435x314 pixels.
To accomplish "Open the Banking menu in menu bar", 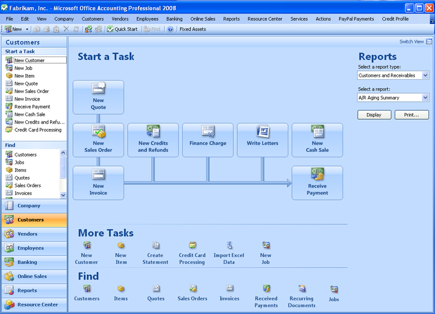I will pyautogui.click(x=175, y=19).
